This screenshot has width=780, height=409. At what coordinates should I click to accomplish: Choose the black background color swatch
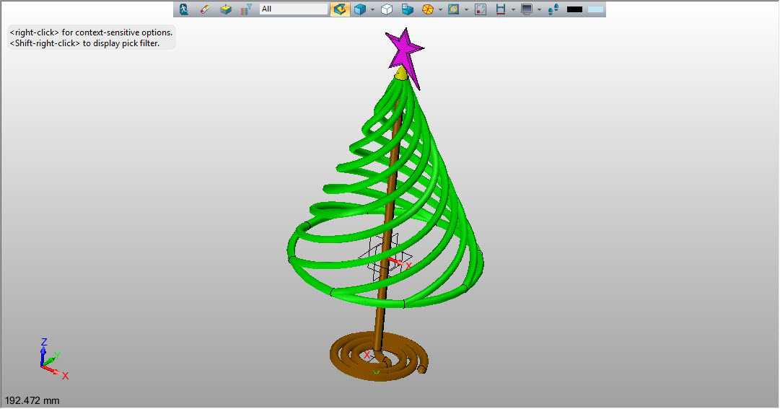[x=574, y=9]
